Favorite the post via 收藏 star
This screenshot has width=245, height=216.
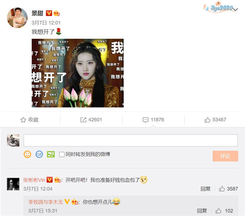coord(29,120)
